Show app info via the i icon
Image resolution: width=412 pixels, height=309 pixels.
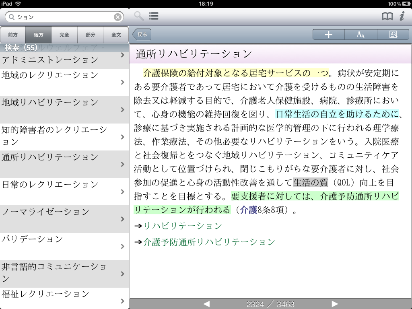402,16
